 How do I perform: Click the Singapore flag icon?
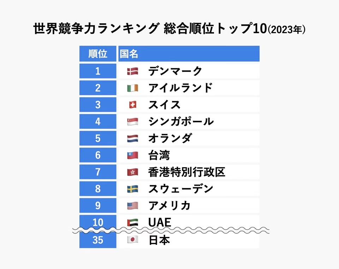[132, 122]
